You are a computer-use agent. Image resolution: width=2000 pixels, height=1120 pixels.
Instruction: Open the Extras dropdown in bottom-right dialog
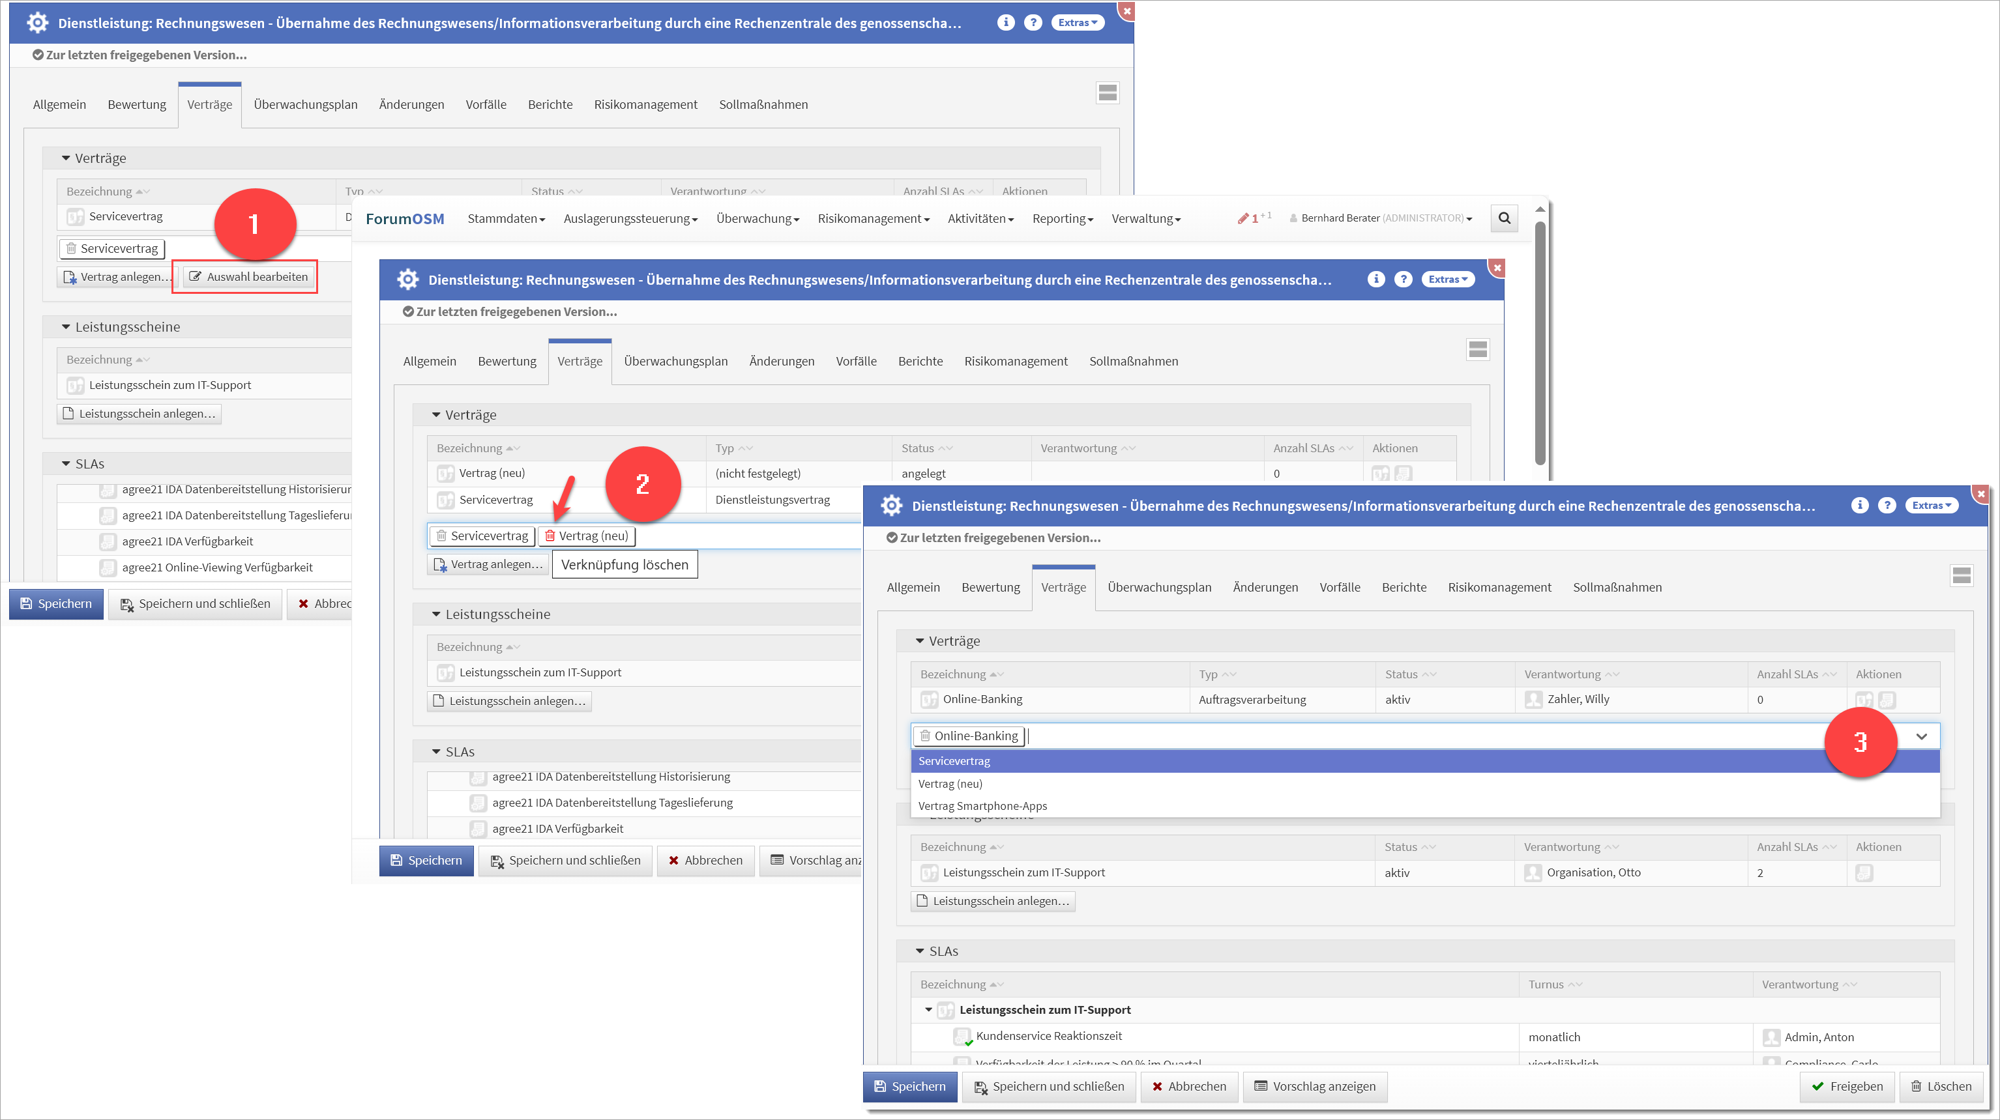tap(1931, 506)
